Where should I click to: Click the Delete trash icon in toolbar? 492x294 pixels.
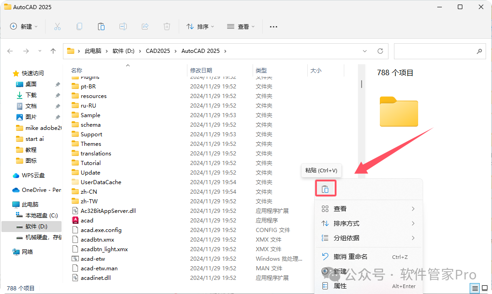tap(167, 27)
